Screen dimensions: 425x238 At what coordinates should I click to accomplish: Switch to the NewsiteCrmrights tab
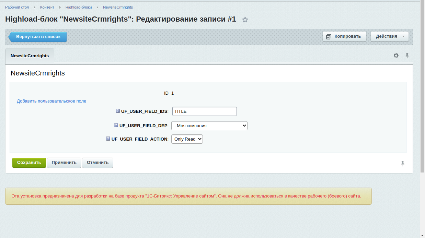coord(30,56)
